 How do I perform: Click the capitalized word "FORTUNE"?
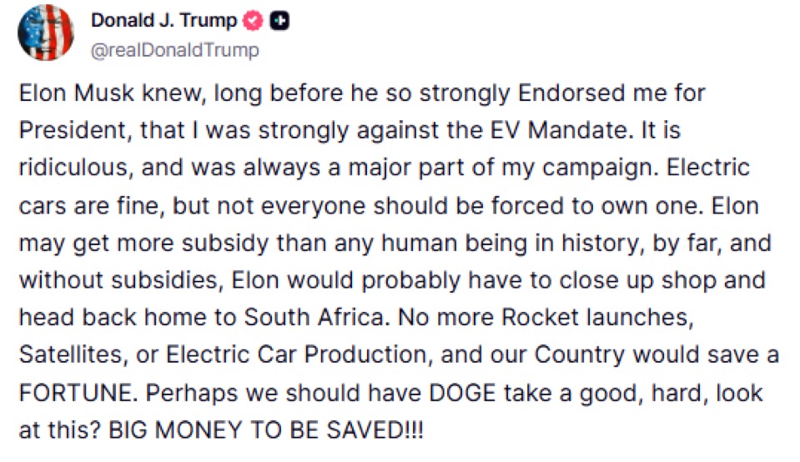click(x=78, y=393)
